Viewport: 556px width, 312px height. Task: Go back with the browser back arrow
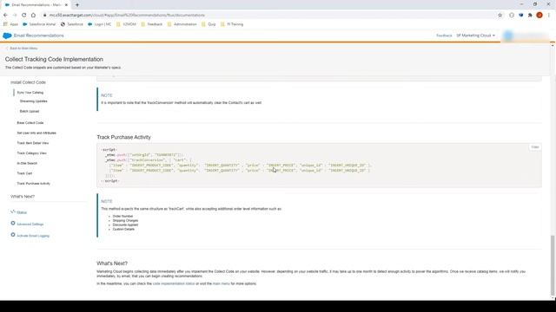pyautogui.click(x=5, y=16)
